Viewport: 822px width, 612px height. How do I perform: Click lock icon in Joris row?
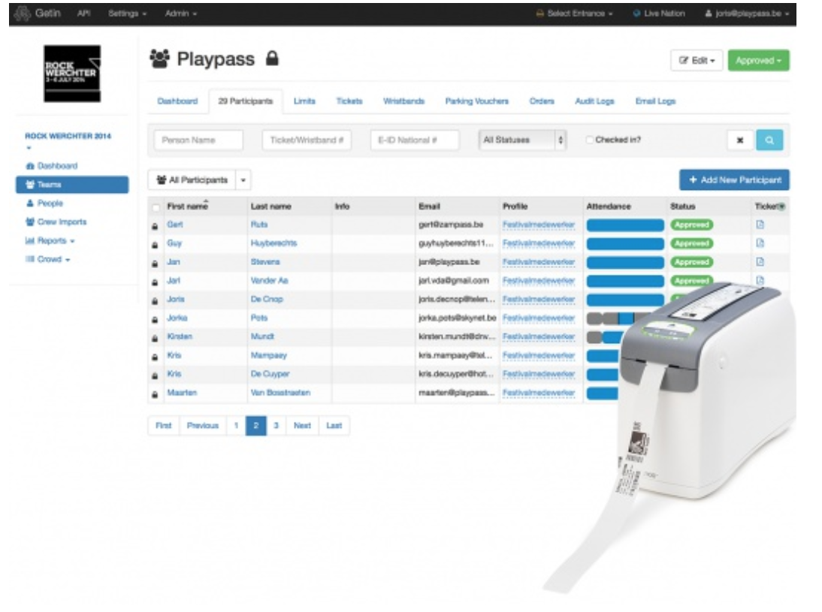click(155, 301)
